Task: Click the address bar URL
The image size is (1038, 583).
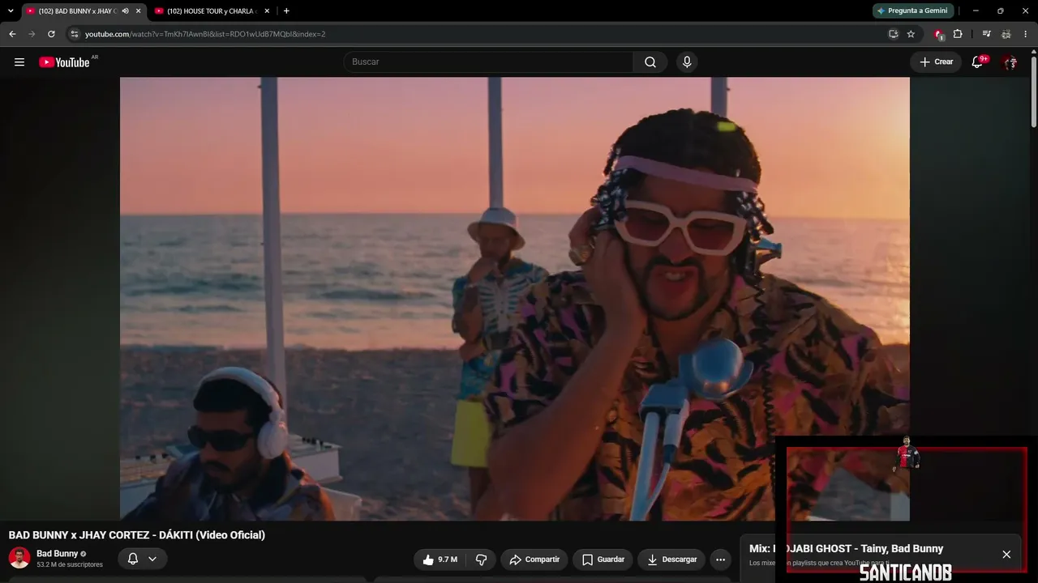Action: [205, 34]
